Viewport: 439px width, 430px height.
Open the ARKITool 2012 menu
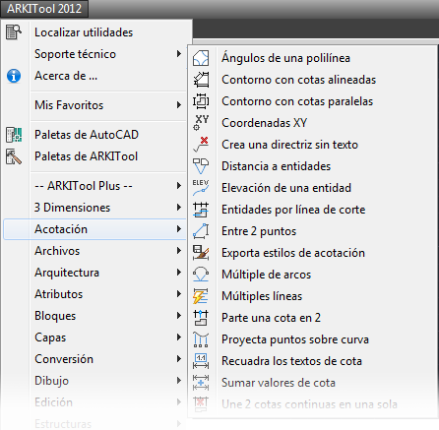pyautogui.click(x=44, y=9)
